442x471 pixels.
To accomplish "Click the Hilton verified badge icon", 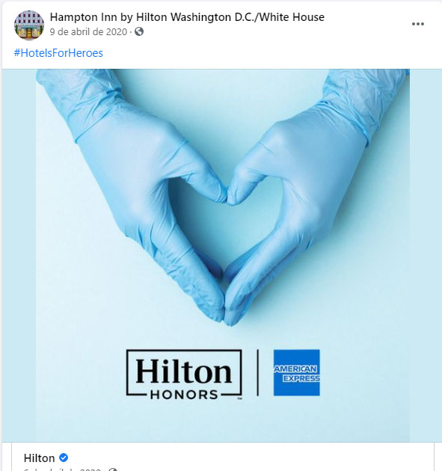I will pos(64,458).
